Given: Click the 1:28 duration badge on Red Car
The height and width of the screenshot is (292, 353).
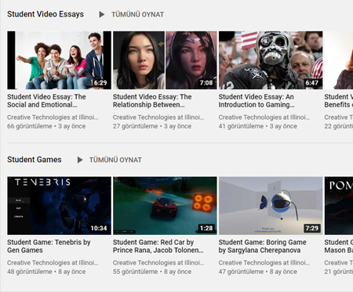Looking at the screenshot, I should (x=206, y=229).
